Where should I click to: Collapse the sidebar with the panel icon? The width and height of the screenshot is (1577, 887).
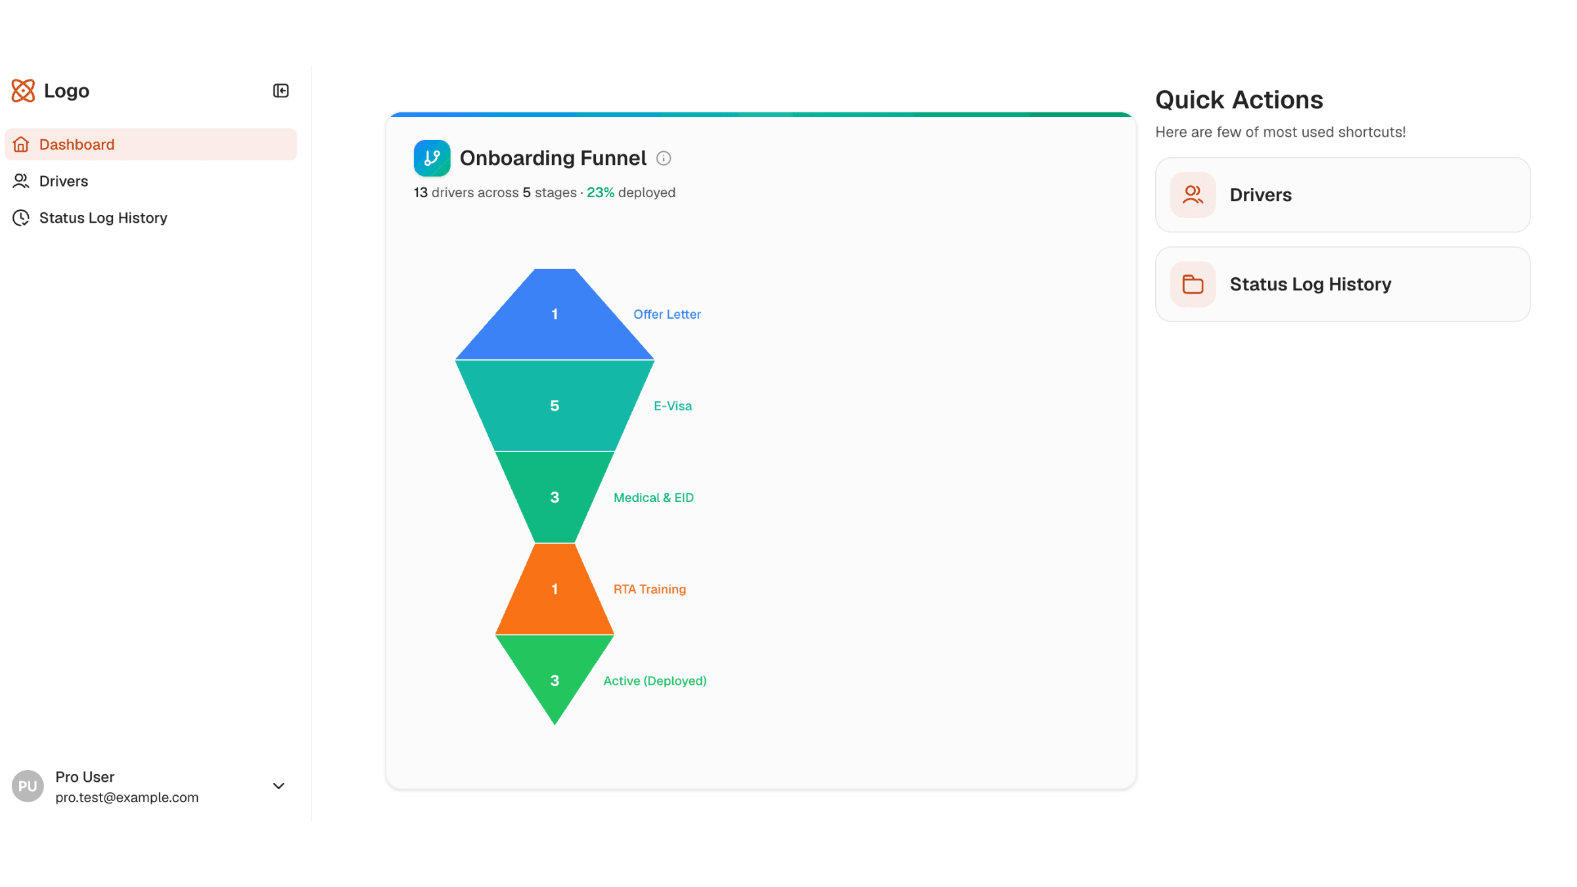(281, 91)
